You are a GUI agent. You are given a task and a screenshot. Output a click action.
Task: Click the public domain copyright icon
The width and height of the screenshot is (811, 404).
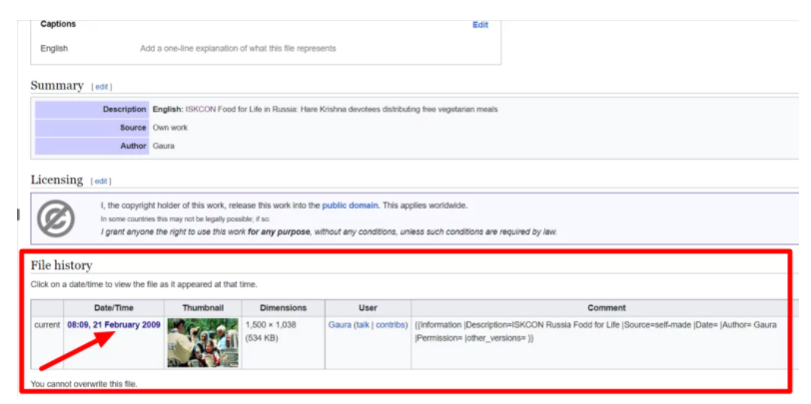coord(58,218)
